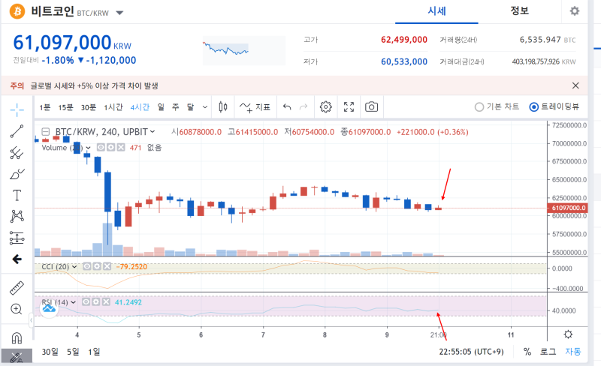
Task: Select the brush drawing tool
Action: click(x=17, y=174)
